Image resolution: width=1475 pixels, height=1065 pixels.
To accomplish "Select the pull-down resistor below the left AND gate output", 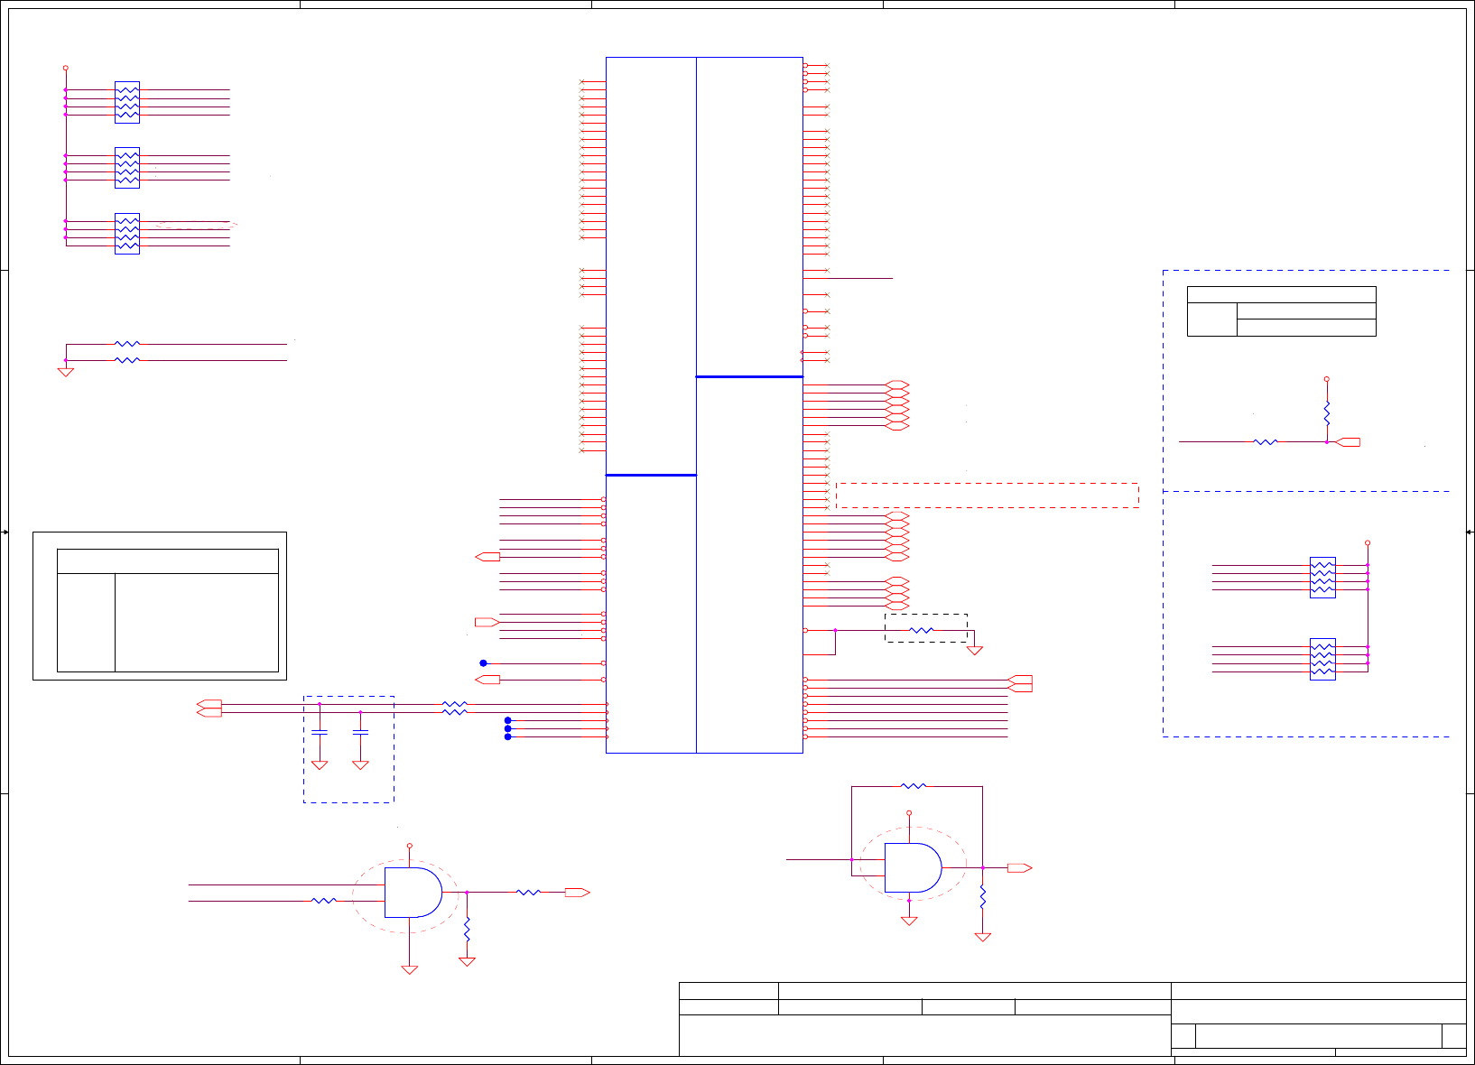I will tap(467, 929).
